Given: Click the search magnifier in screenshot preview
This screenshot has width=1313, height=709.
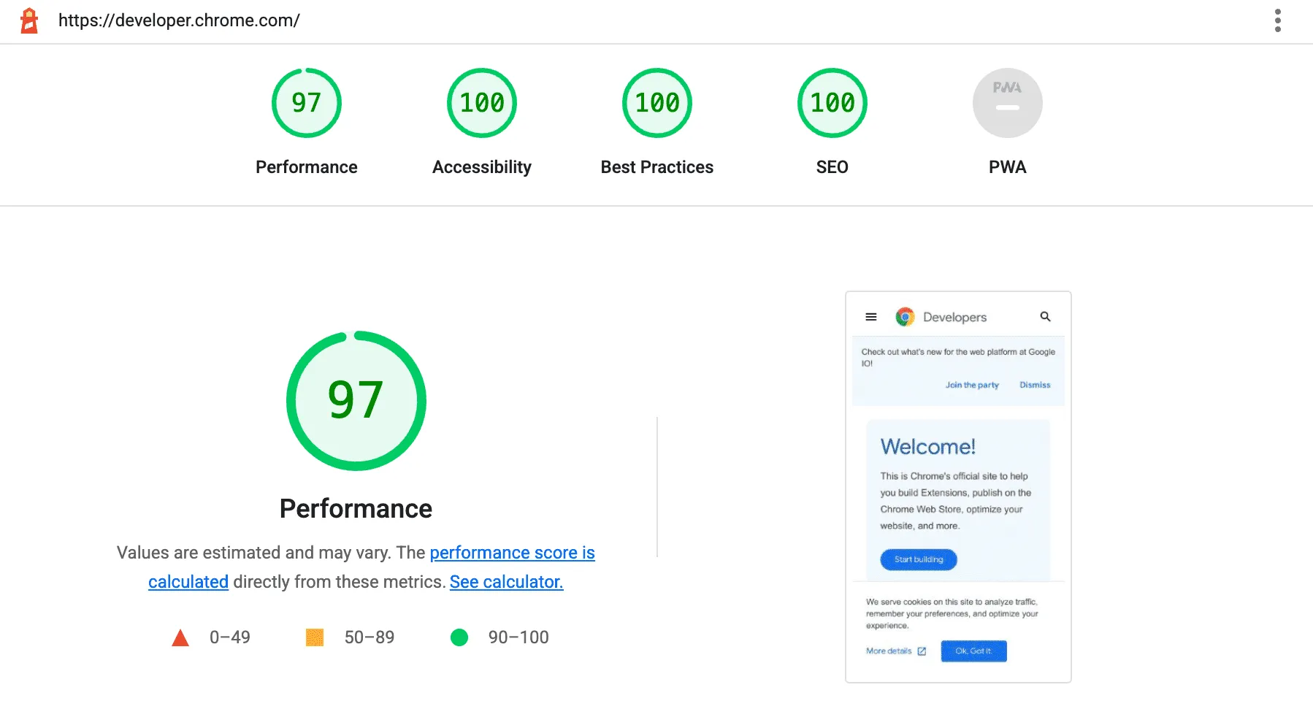Looking at the screenshot, I should point(1045,317).
